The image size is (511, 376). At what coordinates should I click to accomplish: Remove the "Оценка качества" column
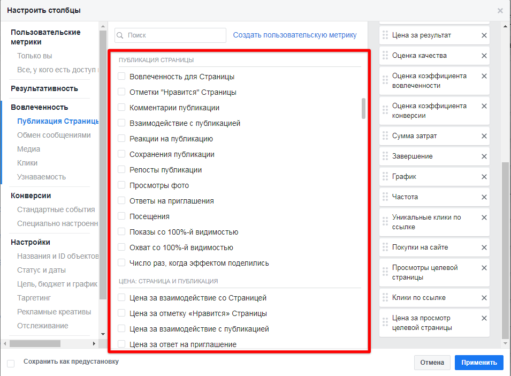[x=484, y=56]
